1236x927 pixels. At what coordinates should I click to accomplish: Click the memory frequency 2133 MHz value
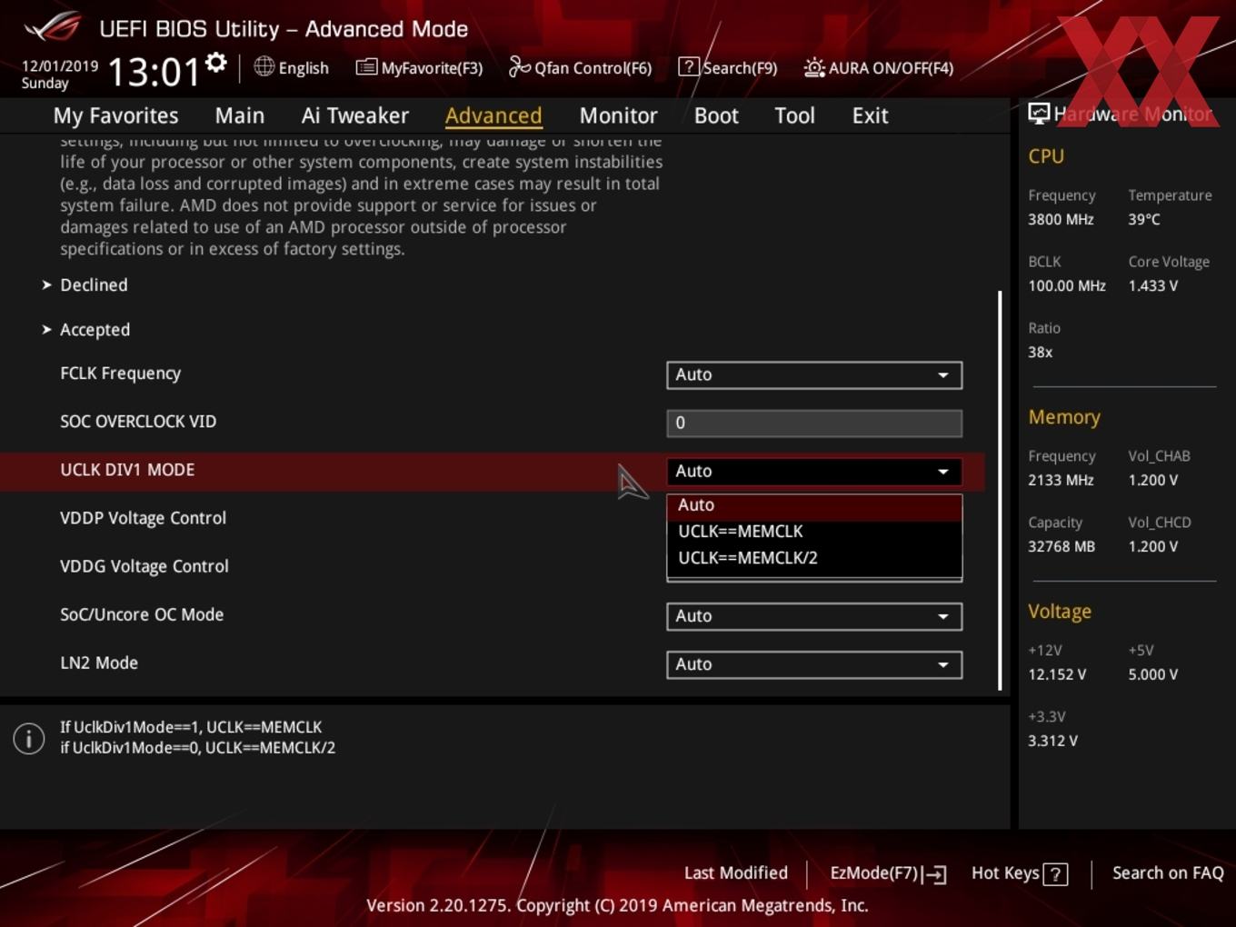(1061, 480)
